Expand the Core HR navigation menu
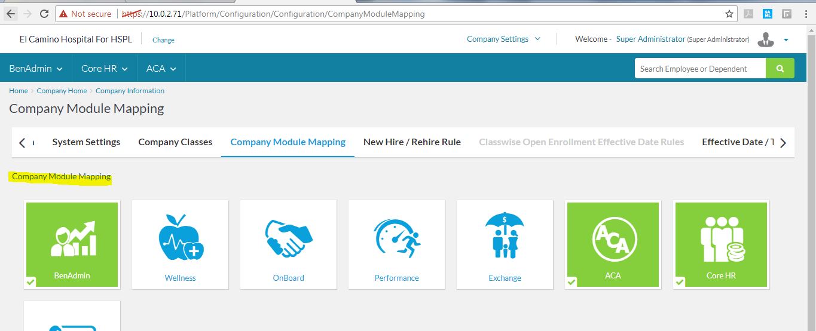Viewport: 816px width, 331px height. pos(105,69)
